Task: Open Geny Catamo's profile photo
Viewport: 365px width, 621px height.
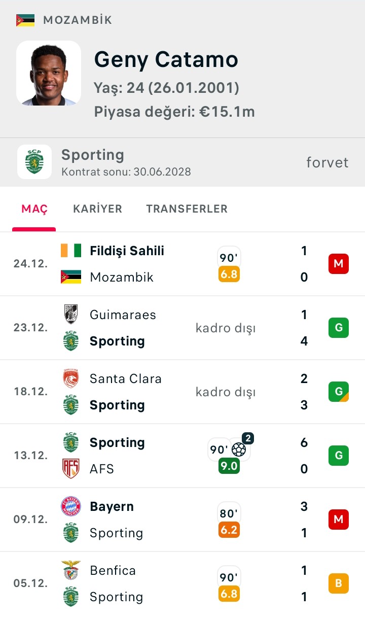Action: pos(49,73)
